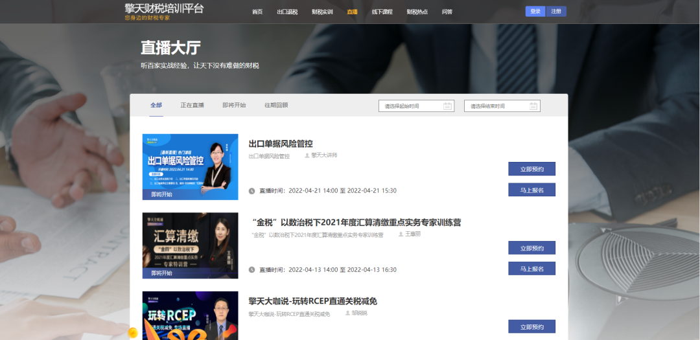Click clock icon beside the 2022-04-13 broadcast time
The width and height of the screenshot is (700, 340).
tap(251, 270)
